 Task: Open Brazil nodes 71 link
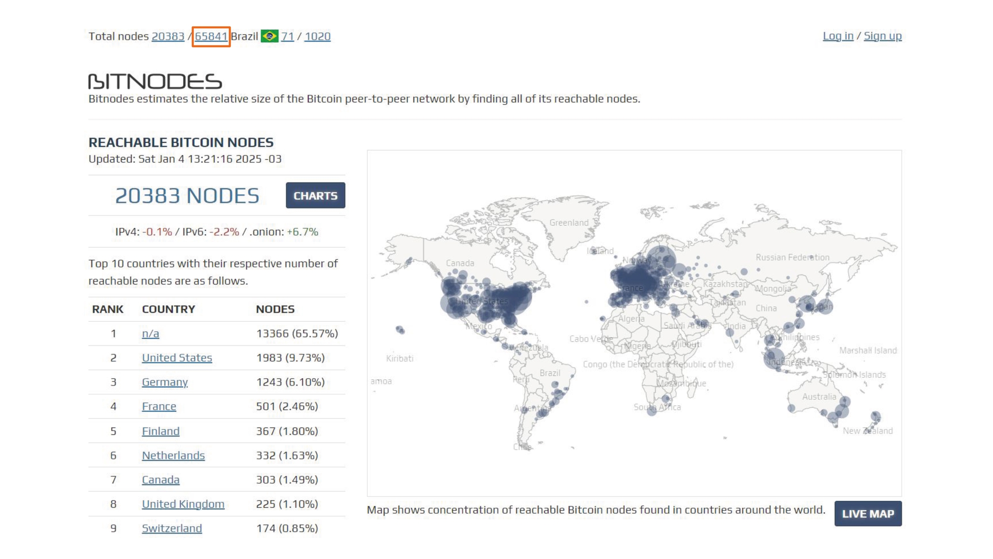287,36
